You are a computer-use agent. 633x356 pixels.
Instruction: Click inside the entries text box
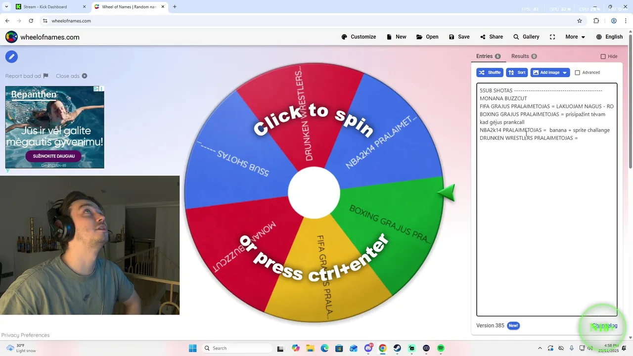[546, 199]
